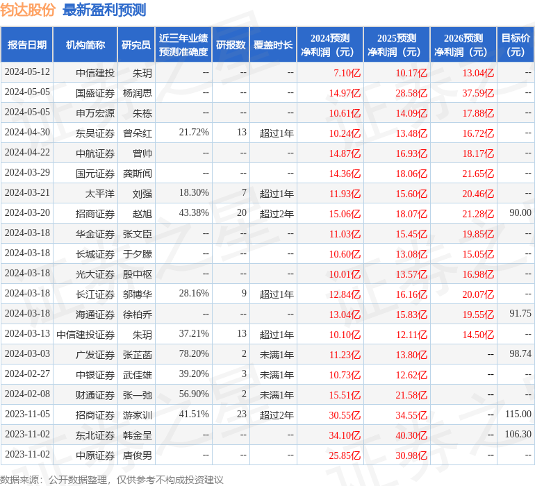Viewport: 535px width, 486px height.
Task: Click the 研究员 column header
Action: pos(136,44)
